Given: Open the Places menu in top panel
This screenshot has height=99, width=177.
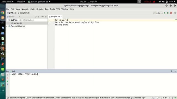Looking at the screenshot, I should click(21, 2).
